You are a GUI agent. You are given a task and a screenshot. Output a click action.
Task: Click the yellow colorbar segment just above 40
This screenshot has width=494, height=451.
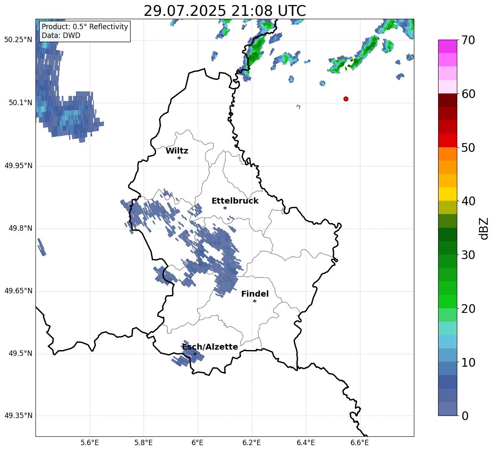pos(447,194)
